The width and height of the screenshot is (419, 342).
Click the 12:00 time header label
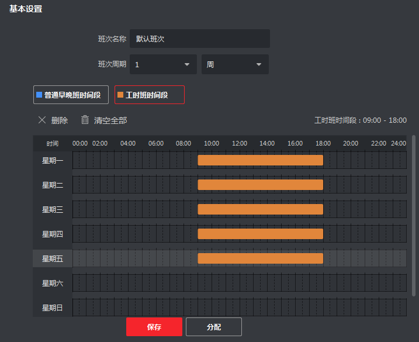[240, 144]
